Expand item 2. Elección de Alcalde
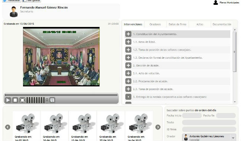 tap(128, 65)
